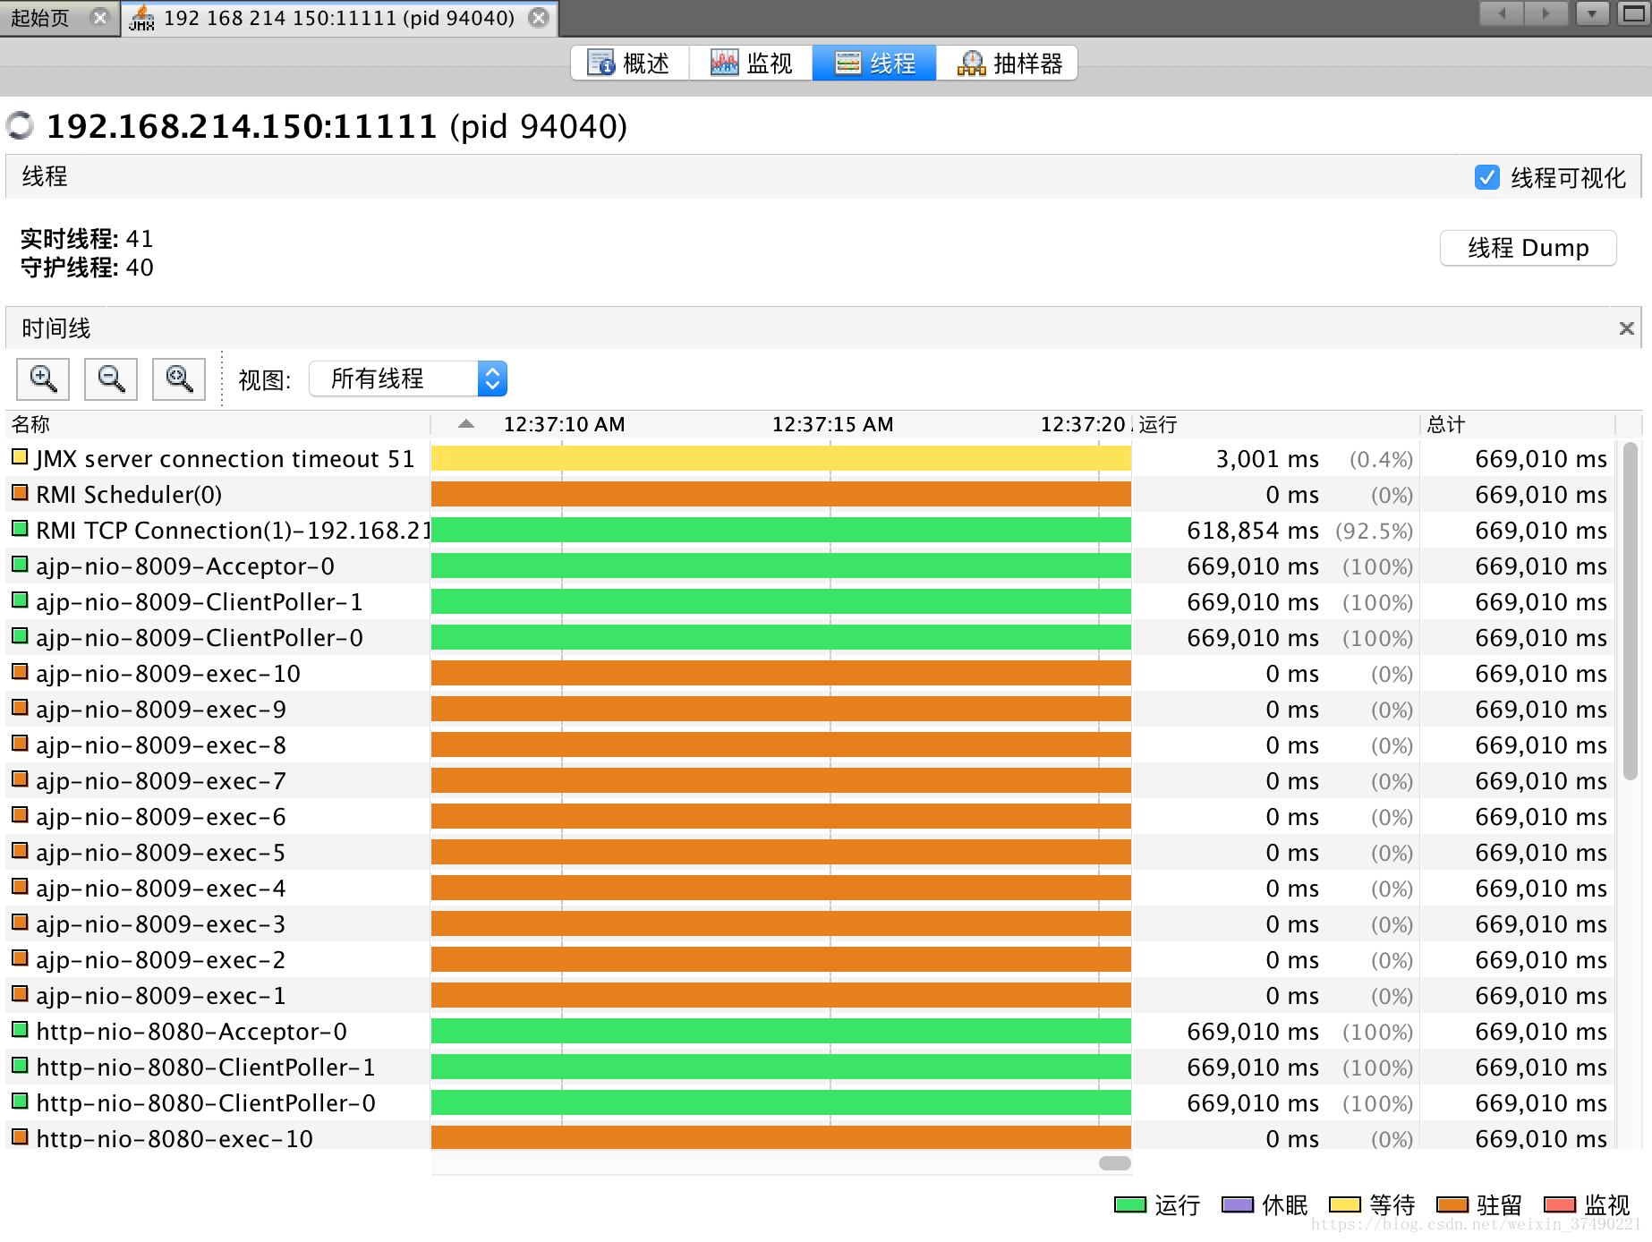Activate the 192 168 214 150:11111 (pid 94040) tab
Image resolution: width=1652 pixels, height=1242 pixels.
(338, 18)
